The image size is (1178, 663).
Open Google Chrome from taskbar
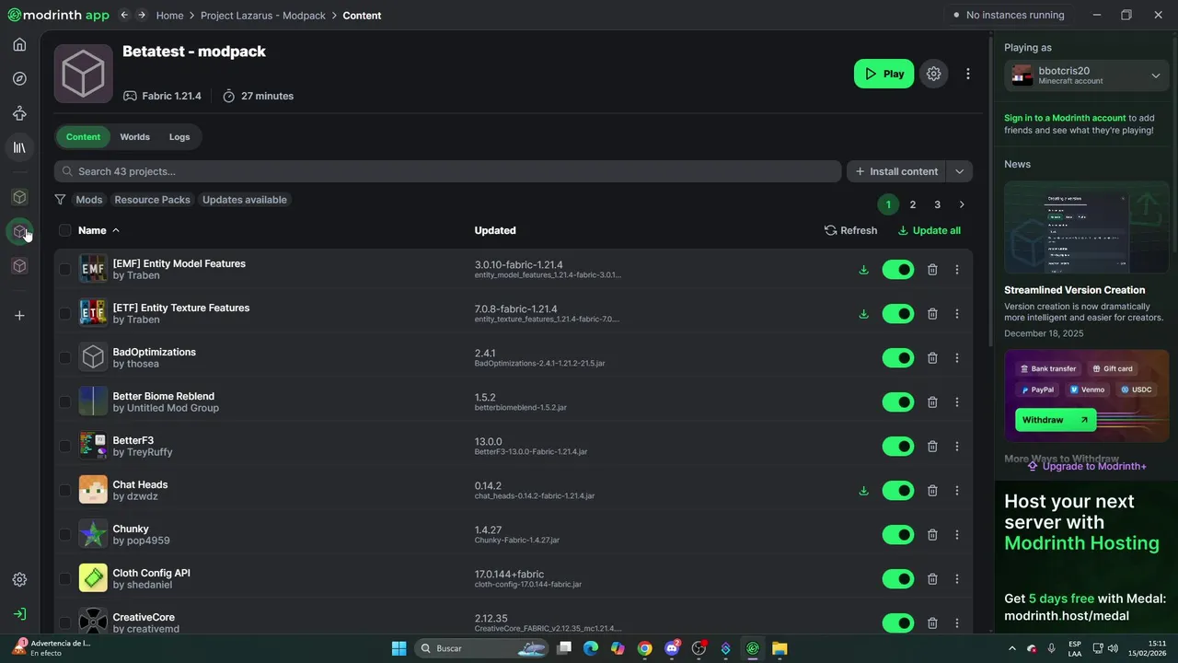[x=645, y=648]
